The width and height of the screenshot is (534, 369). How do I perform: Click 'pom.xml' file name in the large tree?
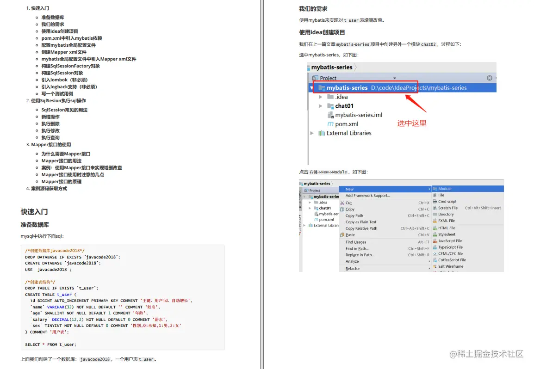347,124
